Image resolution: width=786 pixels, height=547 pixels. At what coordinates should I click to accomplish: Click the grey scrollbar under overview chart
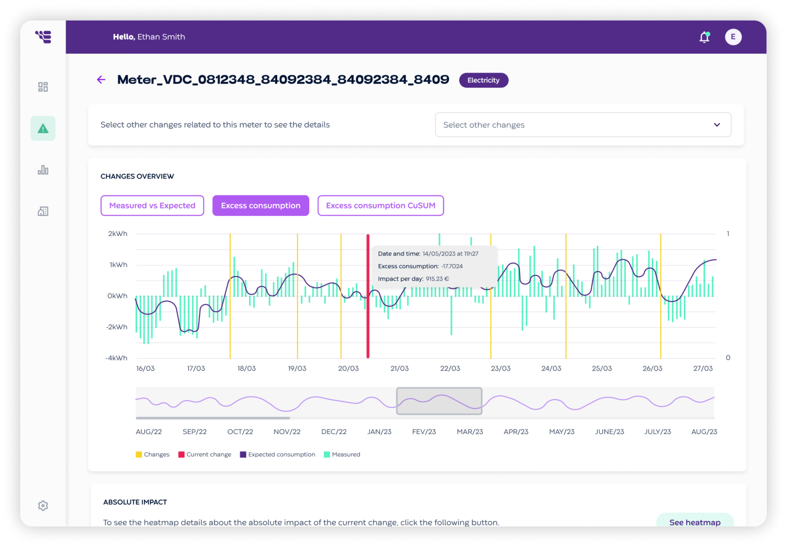[x=213, y=418]
